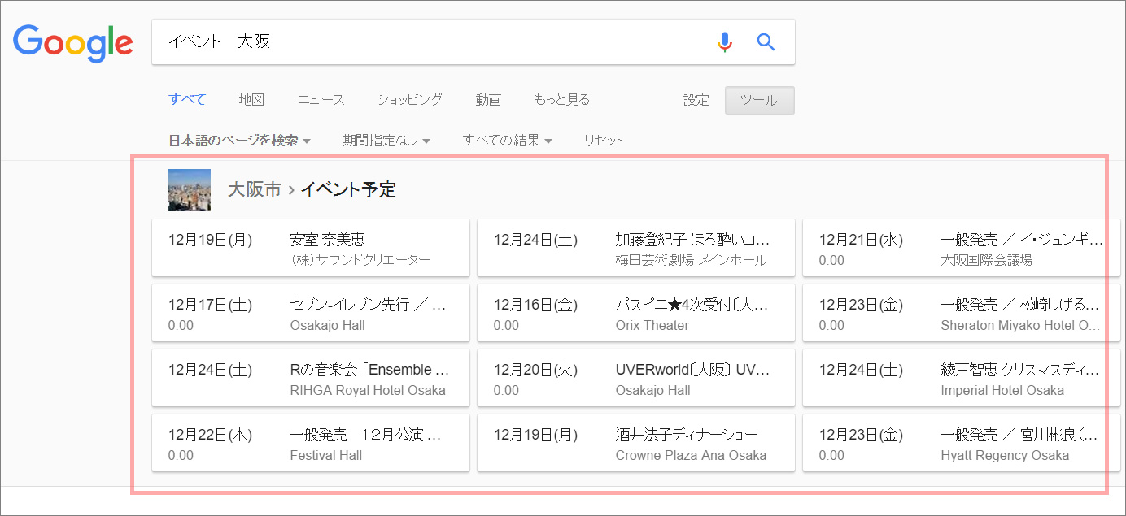Click the Sheraton Miyako Hotel venue text
The height and width of the screenshot is (516, 1126).
pos(1020,325)
